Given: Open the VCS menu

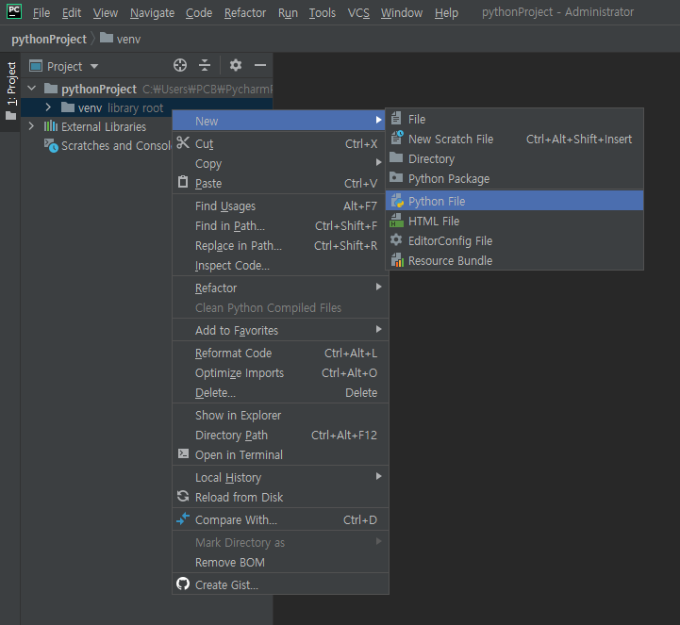Looking at the screenshot, I should (358, 13).
